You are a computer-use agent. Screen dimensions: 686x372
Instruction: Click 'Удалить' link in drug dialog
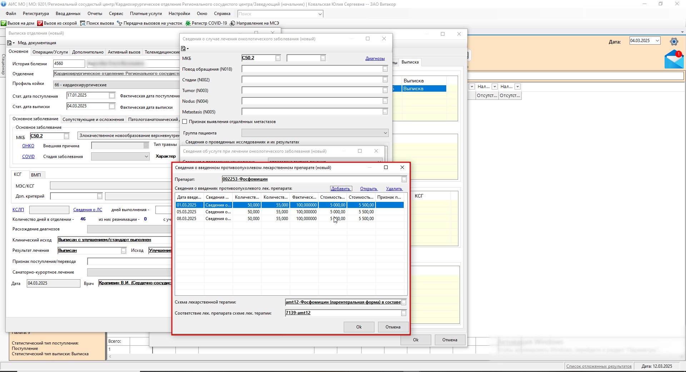click(394, 189)
